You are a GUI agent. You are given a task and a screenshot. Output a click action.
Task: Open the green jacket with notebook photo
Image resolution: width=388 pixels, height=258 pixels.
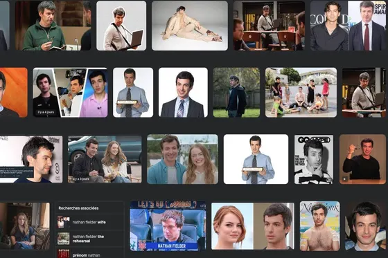point(53,26)
